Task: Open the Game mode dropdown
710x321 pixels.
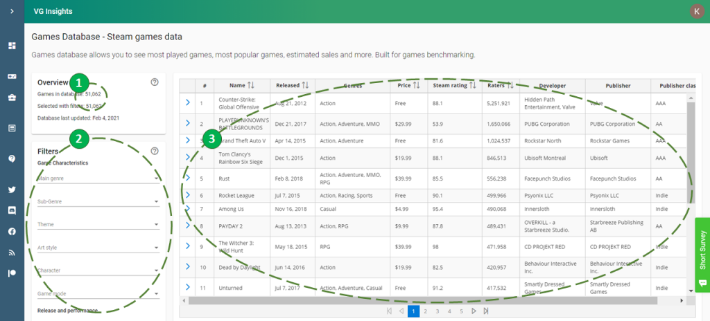Action: tap(98, 294)
